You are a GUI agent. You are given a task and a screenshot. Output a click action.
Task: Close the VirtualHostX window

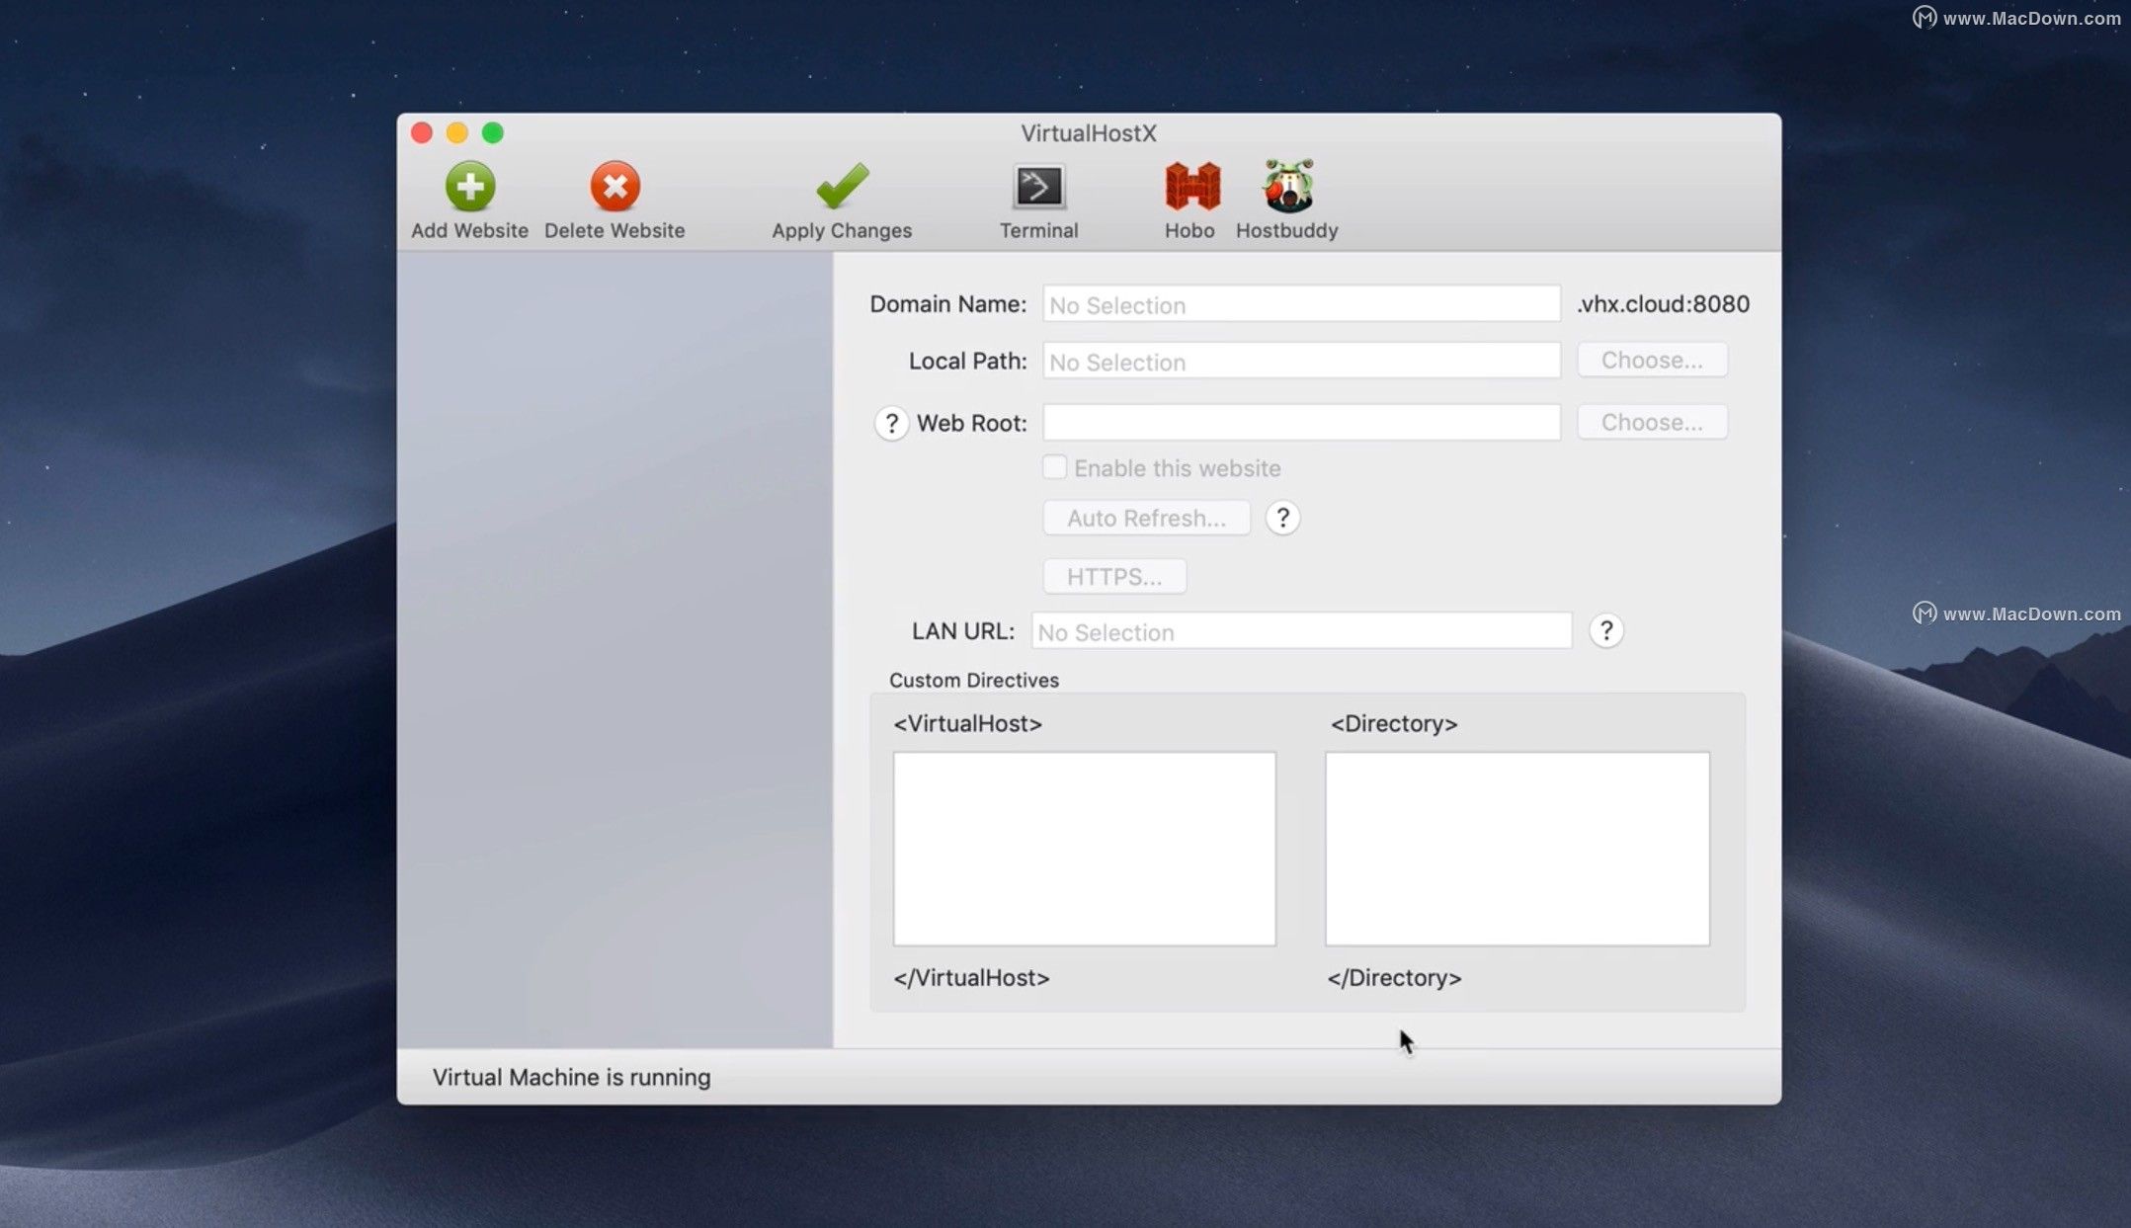pyautogui.click(x=422, y=132)
